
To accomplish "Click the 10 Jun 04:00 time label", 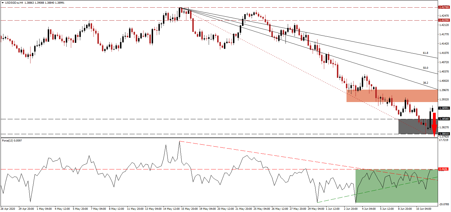I will pos(424,209).
